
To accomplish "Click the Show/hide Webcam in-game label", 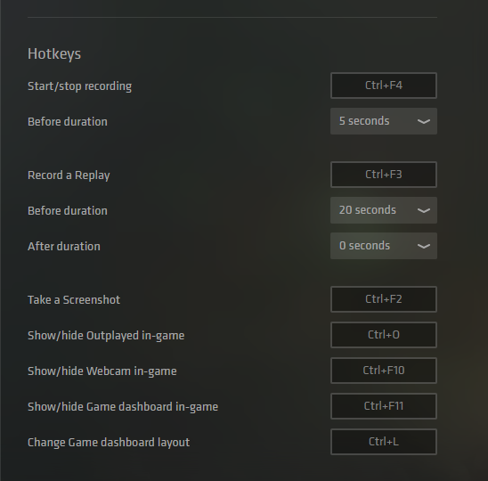I will 102,371.
